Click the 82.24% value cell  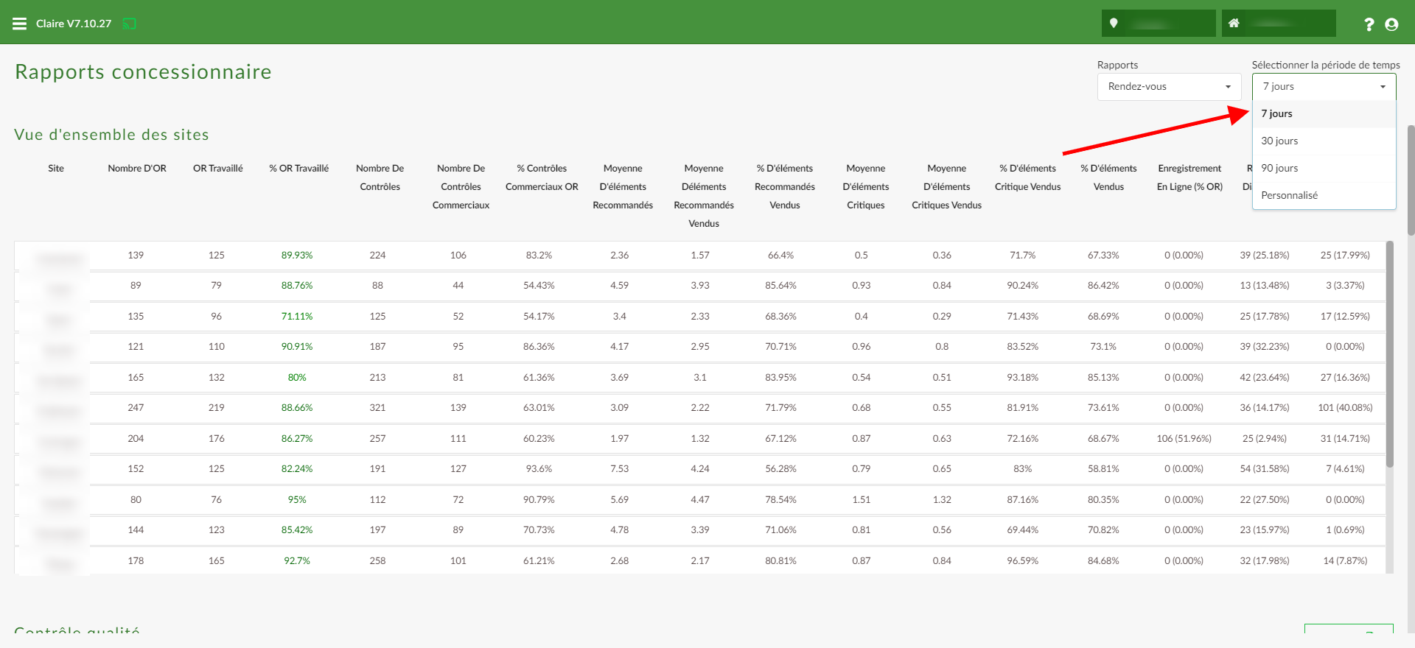(x=297, y=468)
